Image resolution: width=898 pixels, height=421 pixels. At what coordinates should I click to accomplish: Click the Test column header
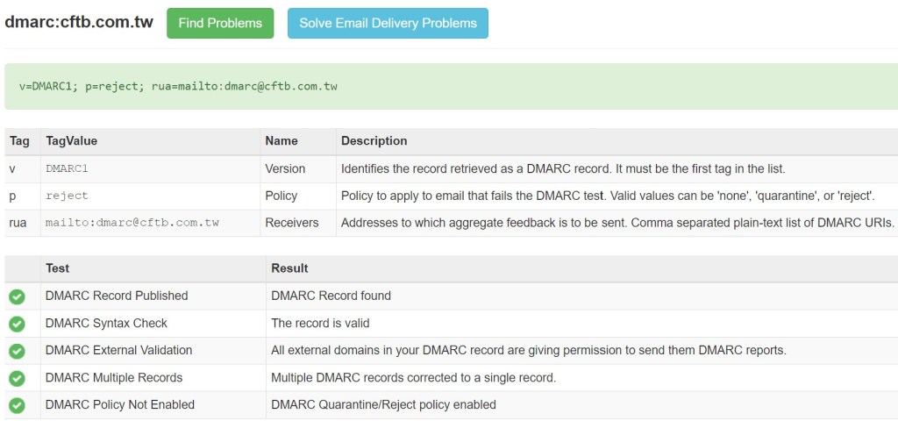point(57,268)
